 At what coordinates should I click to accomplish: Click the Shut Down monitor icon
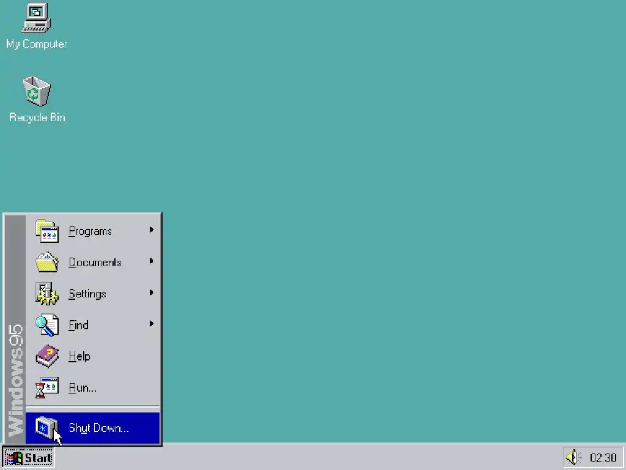pos(46,428)
